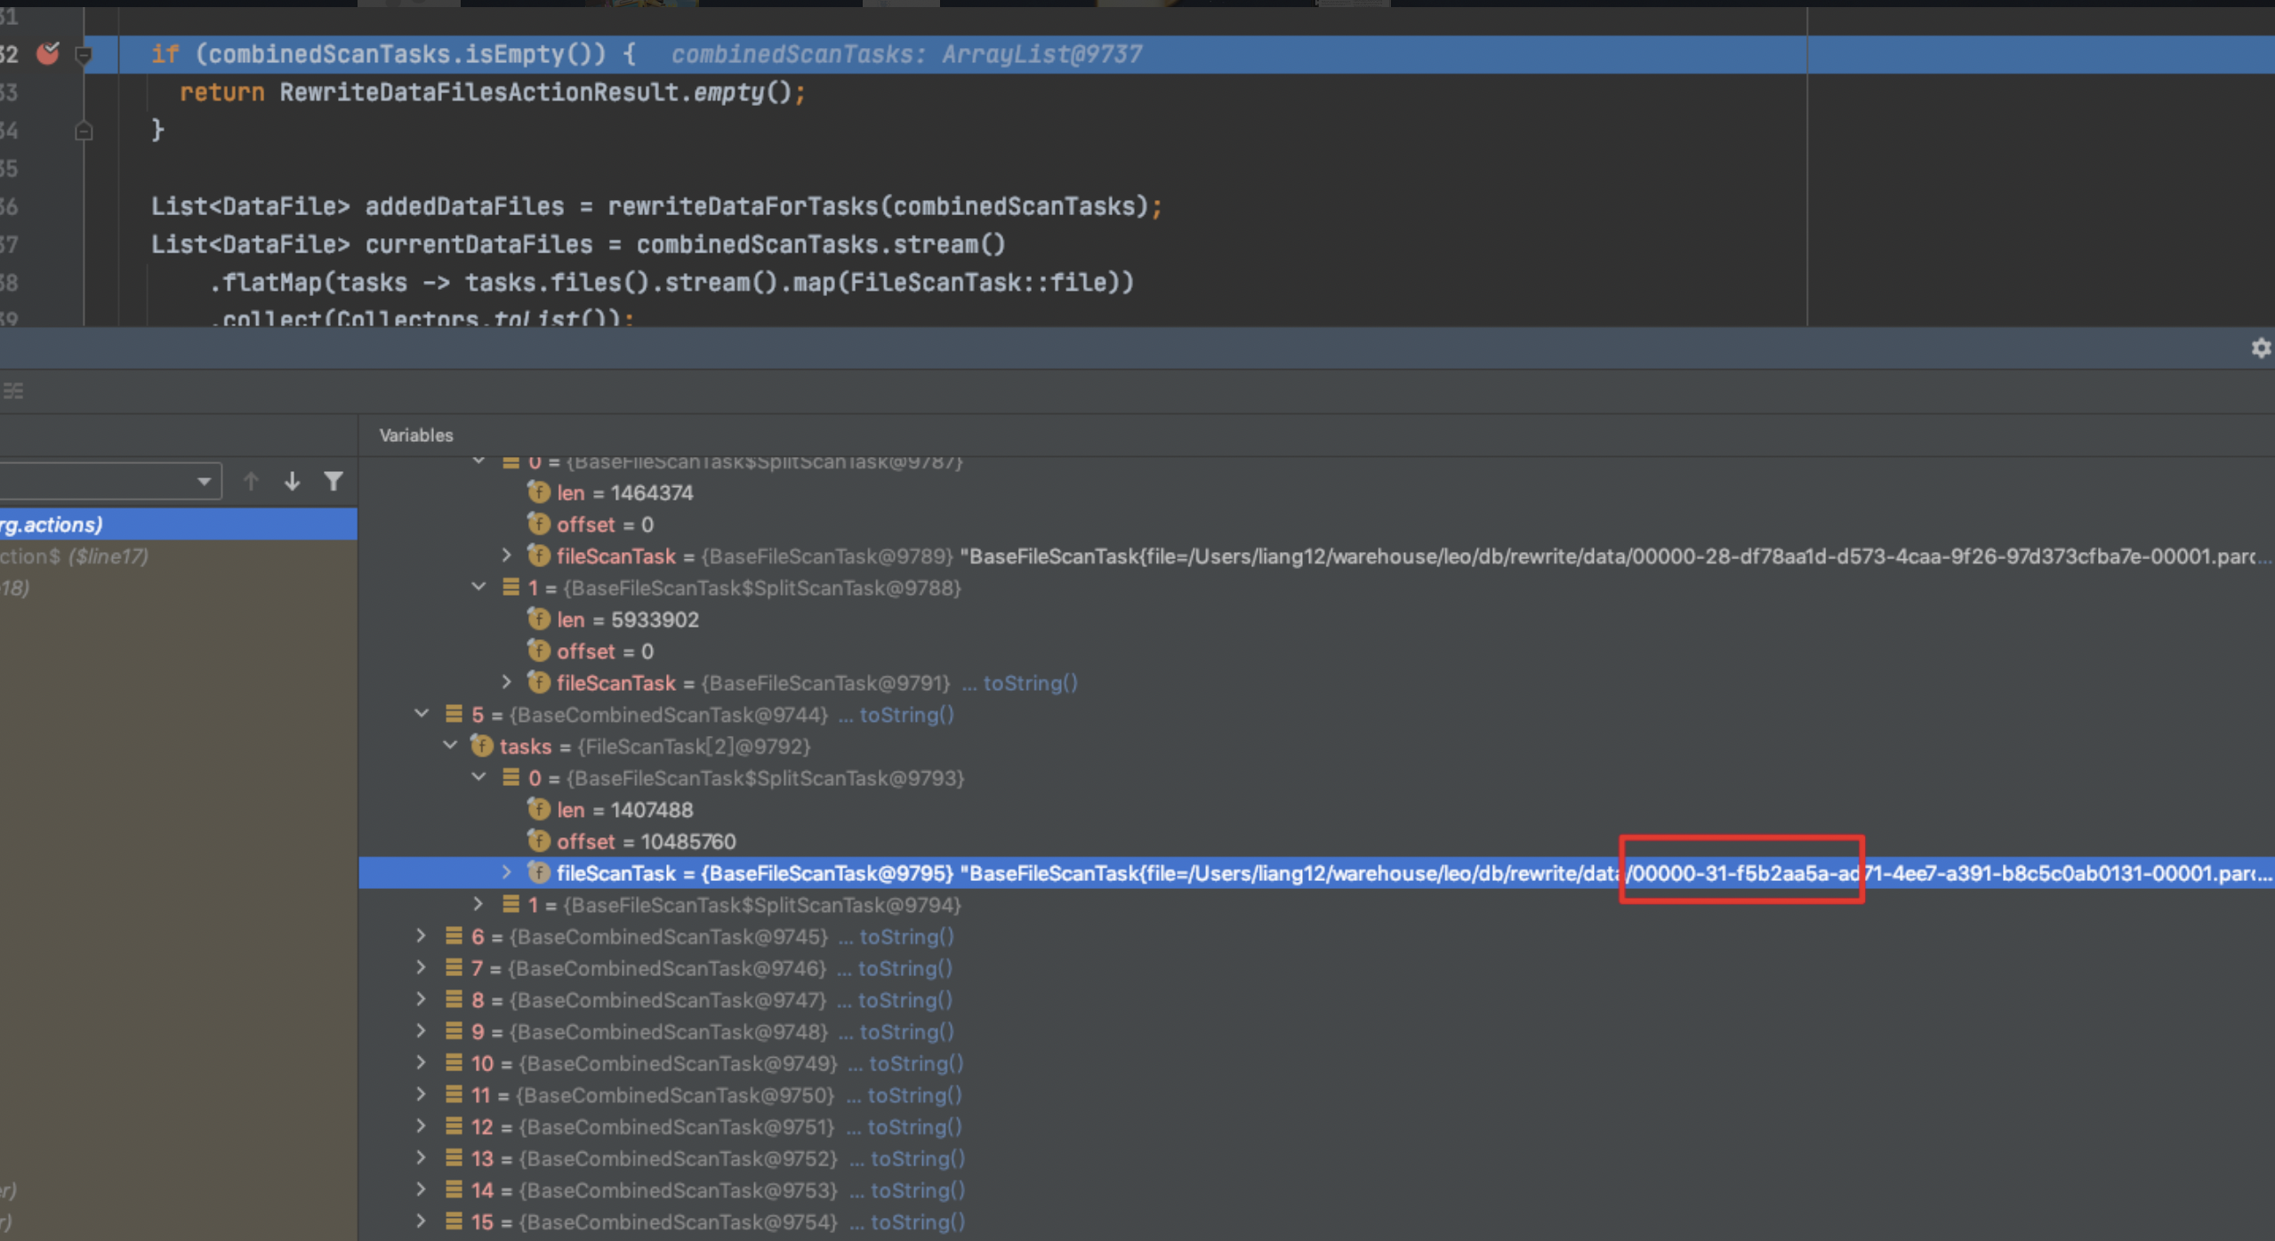Go to previous frame with up arrow
The height and width of the screenshot is (1241, 2275).
251,481
